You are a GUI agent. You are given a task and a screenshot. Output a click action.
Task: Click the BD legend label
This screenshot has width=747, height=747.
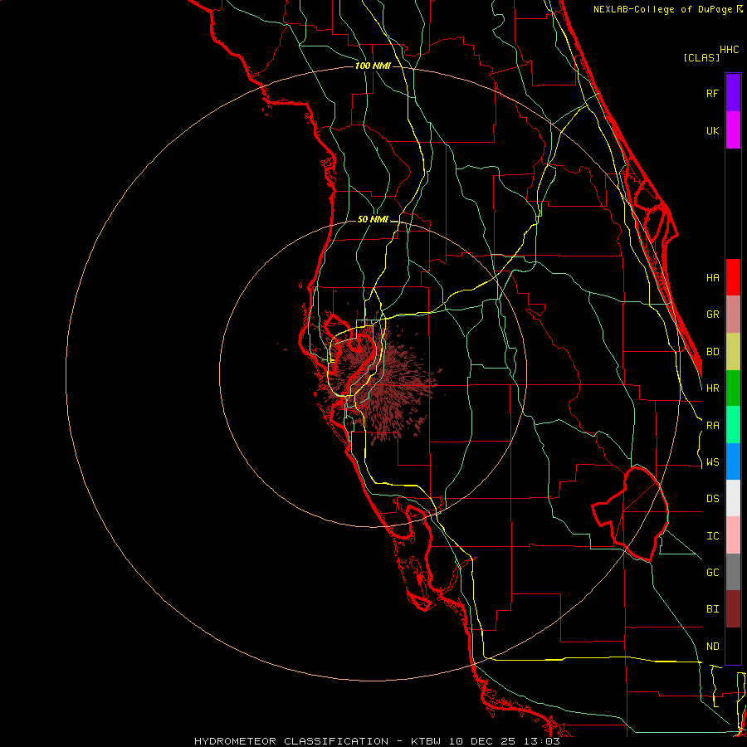click(713, 352)
